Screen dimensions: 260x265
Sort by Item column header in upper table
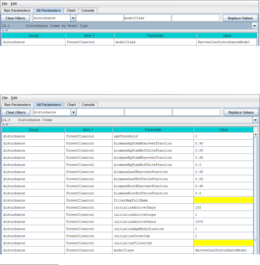tap(90, 36)
